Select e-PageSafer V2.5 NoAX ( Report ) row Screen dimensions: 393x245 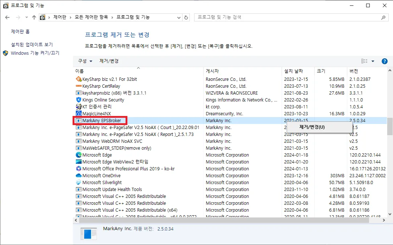point(138,134)
